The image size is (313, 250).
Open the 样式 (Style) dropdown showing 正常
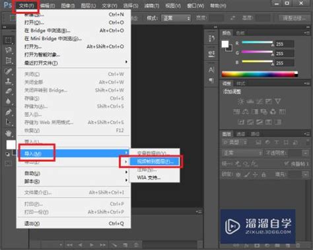(x=176, y=18)
